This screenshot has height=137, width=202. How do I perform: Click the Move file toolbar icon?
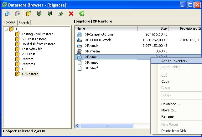click(60, 13)
